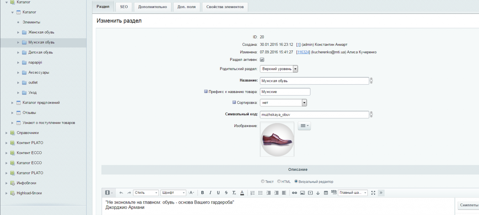Go to the Свойства элементов tab
This screenshot has width=479, height=215.
225,7
